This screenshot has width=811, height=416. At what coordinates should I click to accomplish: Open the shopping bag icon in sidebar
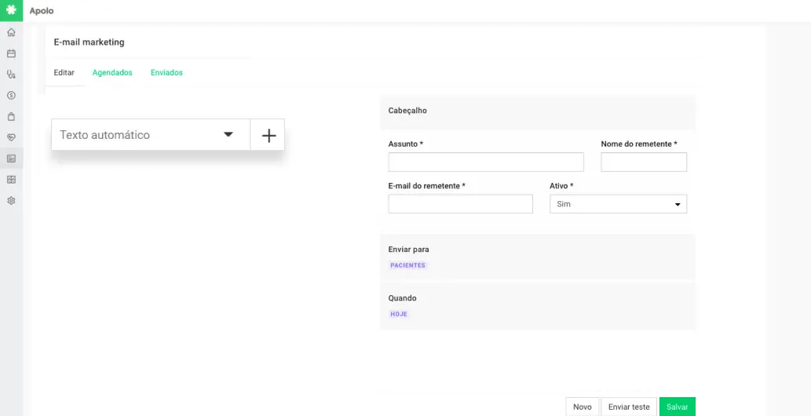[x=11, y=116]
